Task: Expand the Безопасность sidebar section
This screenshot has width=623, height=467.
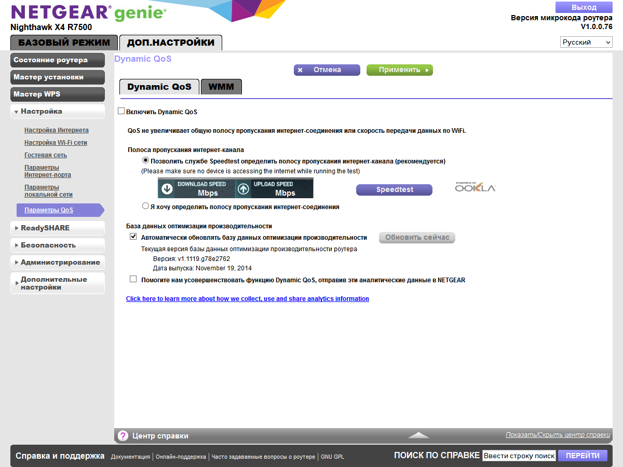Action: pyautogui.click(x=58, y=245)
